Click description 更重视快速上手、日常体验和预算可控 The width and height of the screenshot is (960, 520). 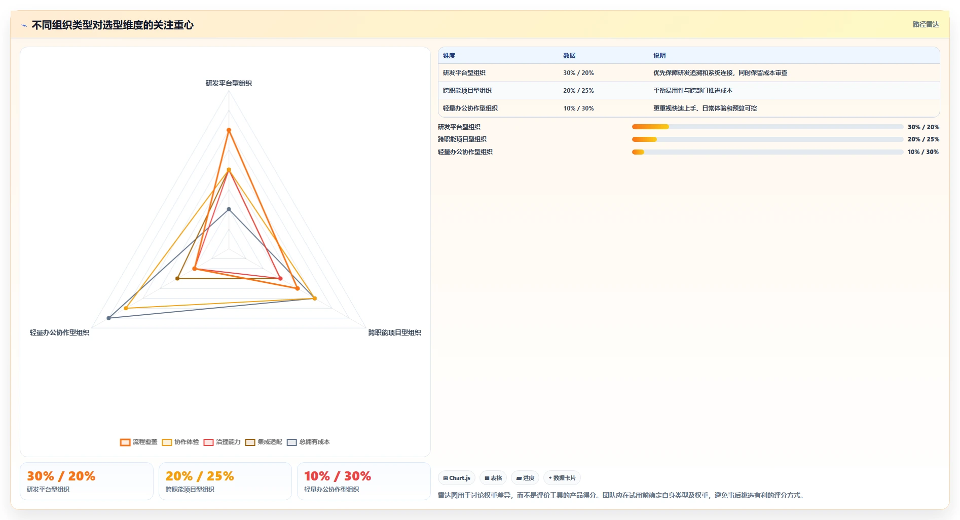(705, 108)
